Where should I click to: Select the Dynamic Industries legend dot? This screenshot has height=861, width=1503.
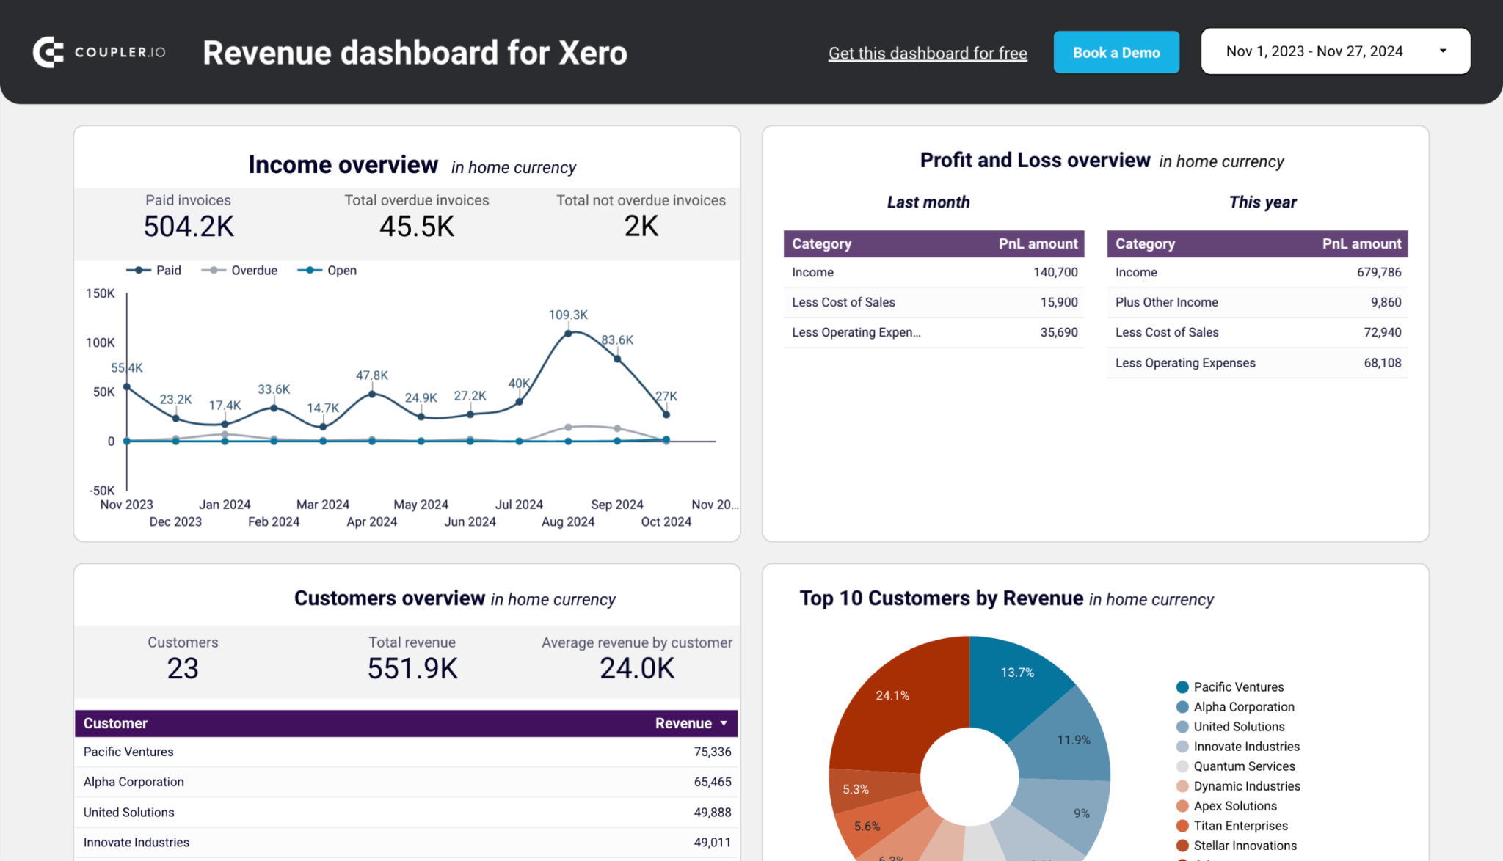point(1182,785)
